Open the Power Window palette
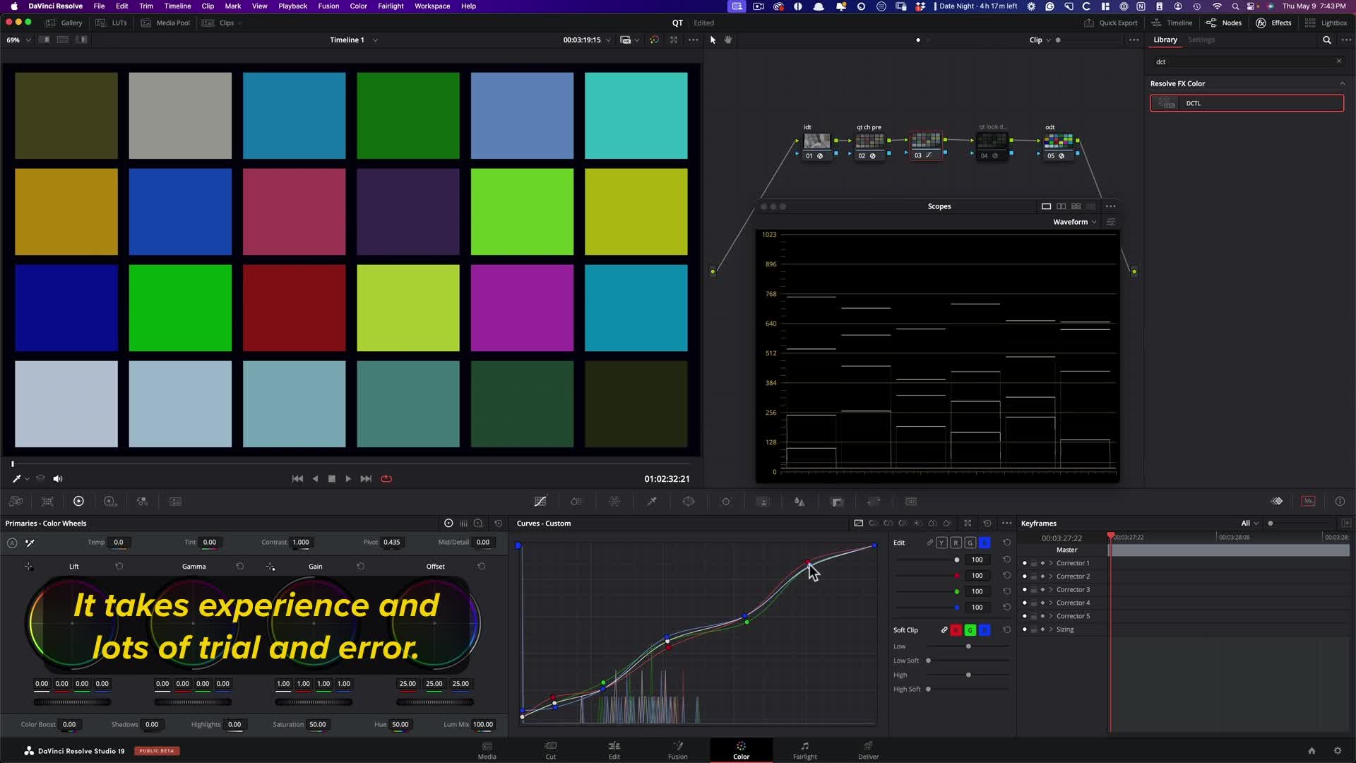1356x763 pixels. point(689,502)
